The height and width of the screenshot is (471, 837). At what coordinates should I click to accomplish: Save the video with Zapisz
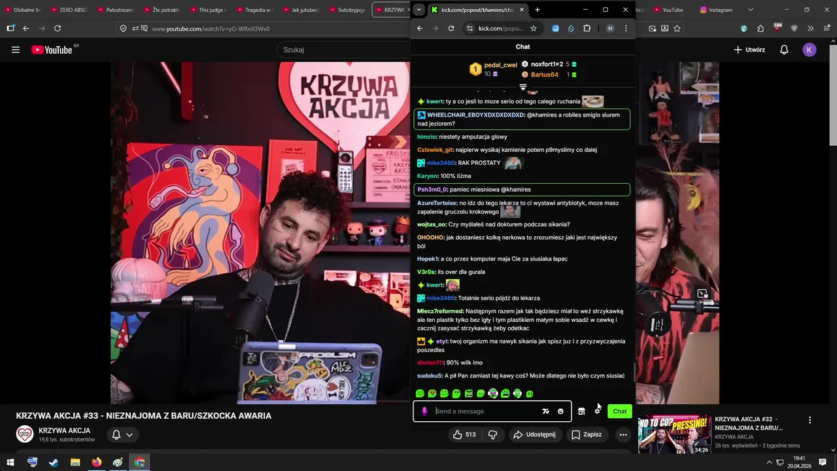(x=587, y=434)
